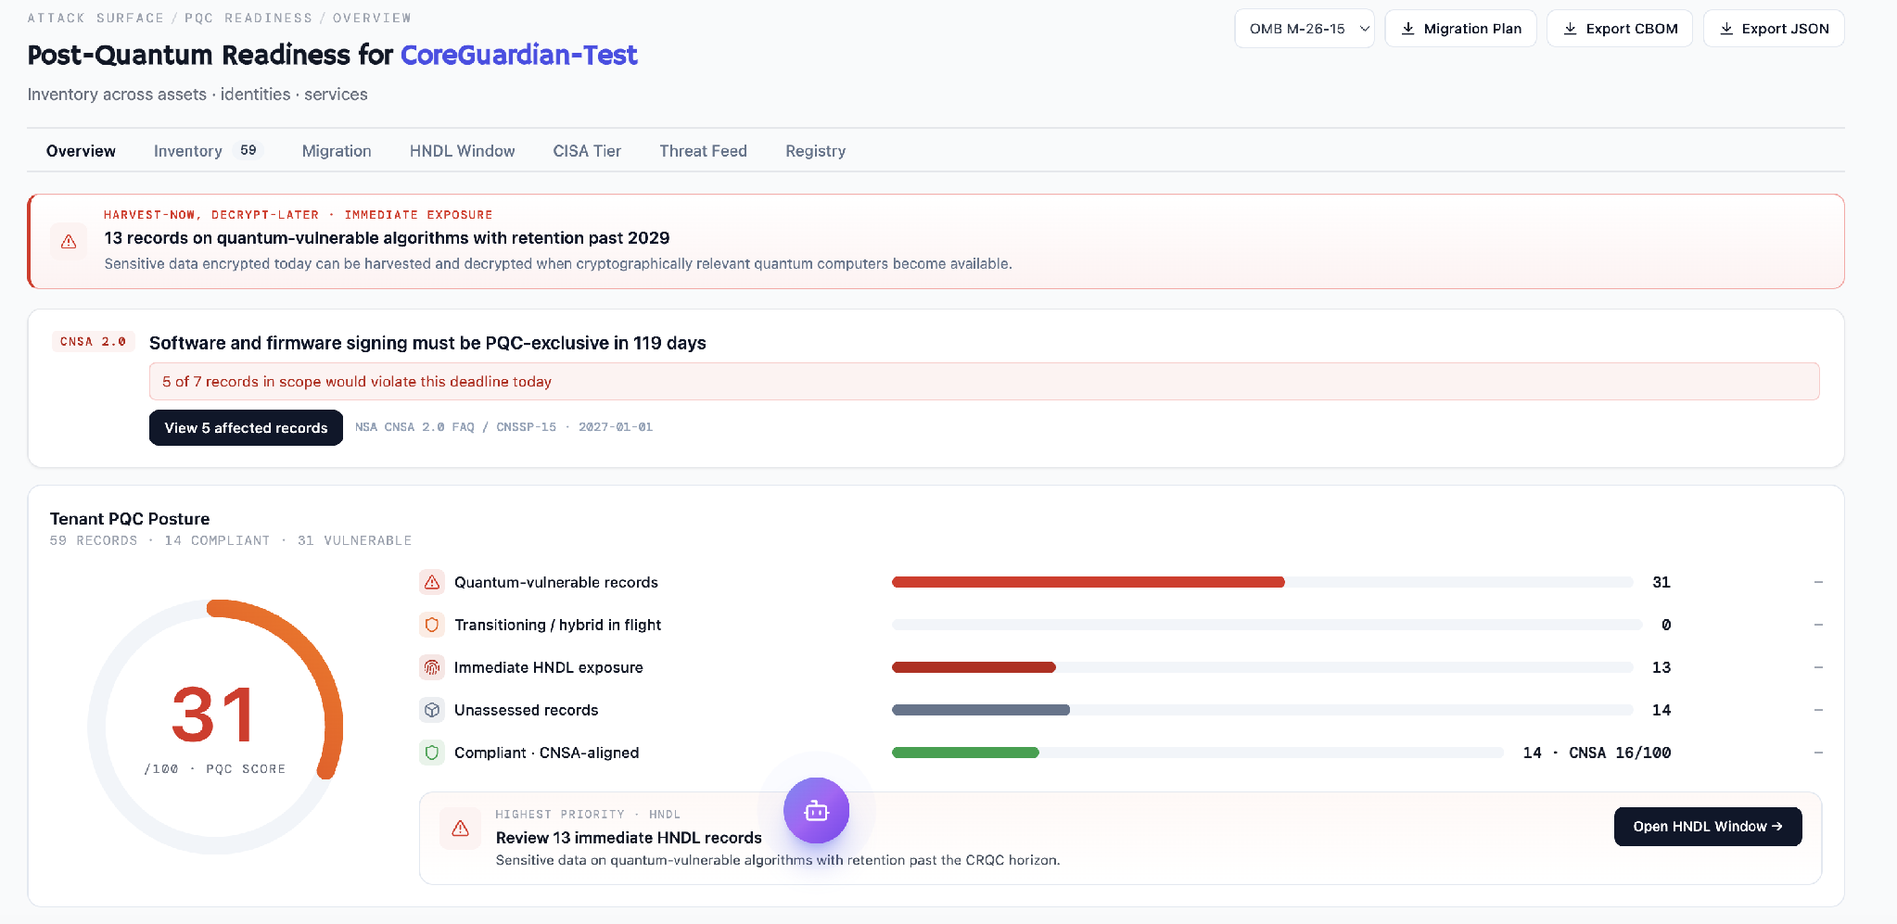1897x924 pixels.
Task: Click download icon on Export JSON button
Action: coord(1726,29)
